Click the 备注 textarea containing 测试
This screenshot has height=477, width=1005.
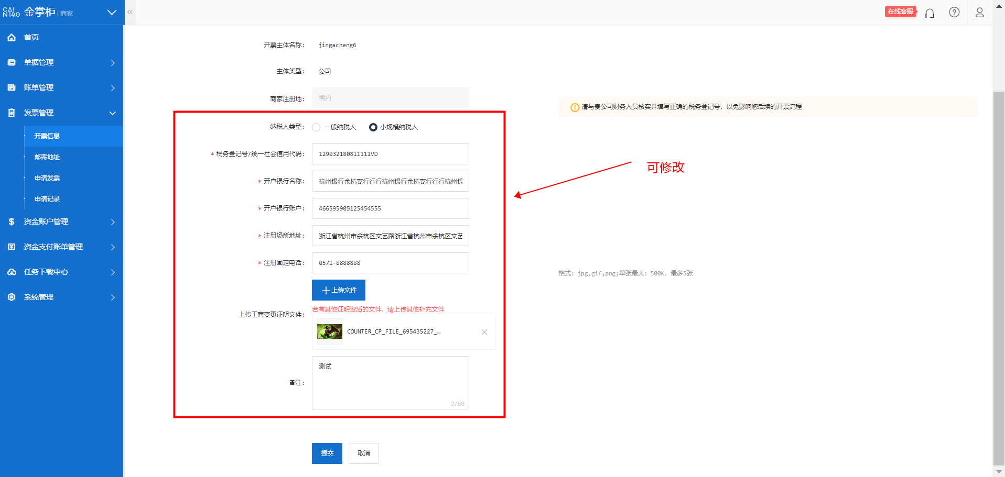click(x=391, y=383)
